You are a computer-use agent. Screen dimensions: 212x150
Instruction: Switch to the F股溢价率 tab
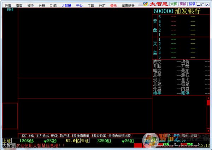pos(99,136)
